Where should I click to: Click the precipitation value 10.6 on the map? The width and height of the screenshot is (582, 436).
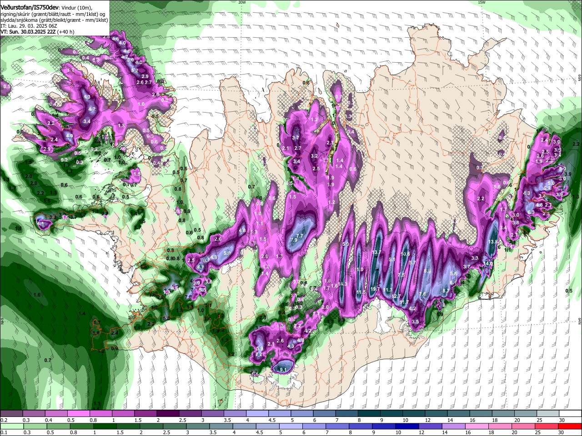pyautogui.click(x=406, y=254)
